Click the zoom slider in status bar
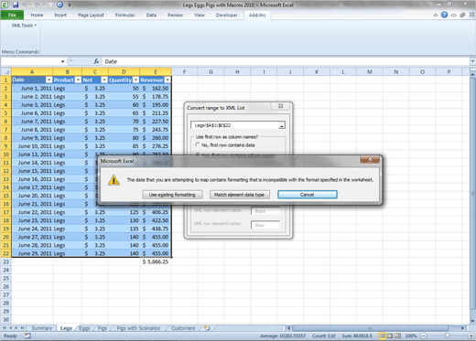This screenshot has width=476, height=341. tap(448, 336)
